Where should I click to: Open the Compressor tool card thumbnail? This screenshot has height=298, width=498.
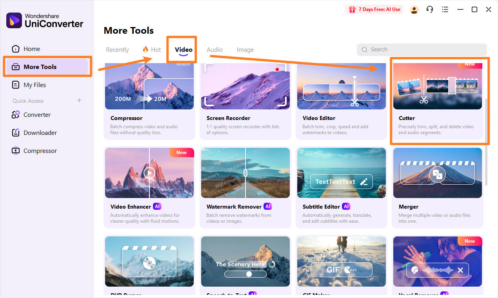tap(149, 86)
